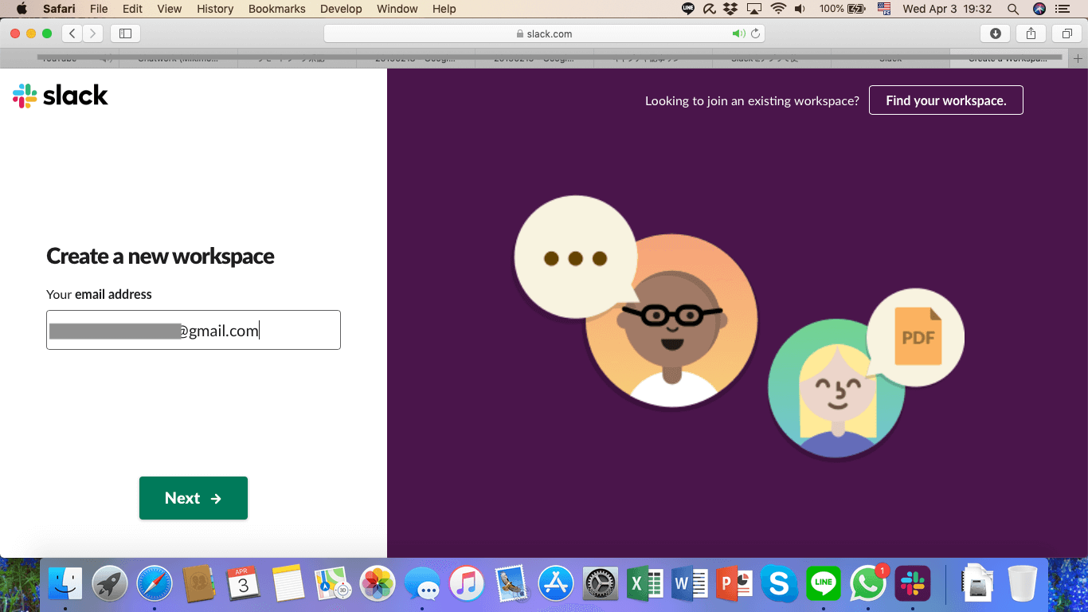Open the History menu

[x=215, y=9]
